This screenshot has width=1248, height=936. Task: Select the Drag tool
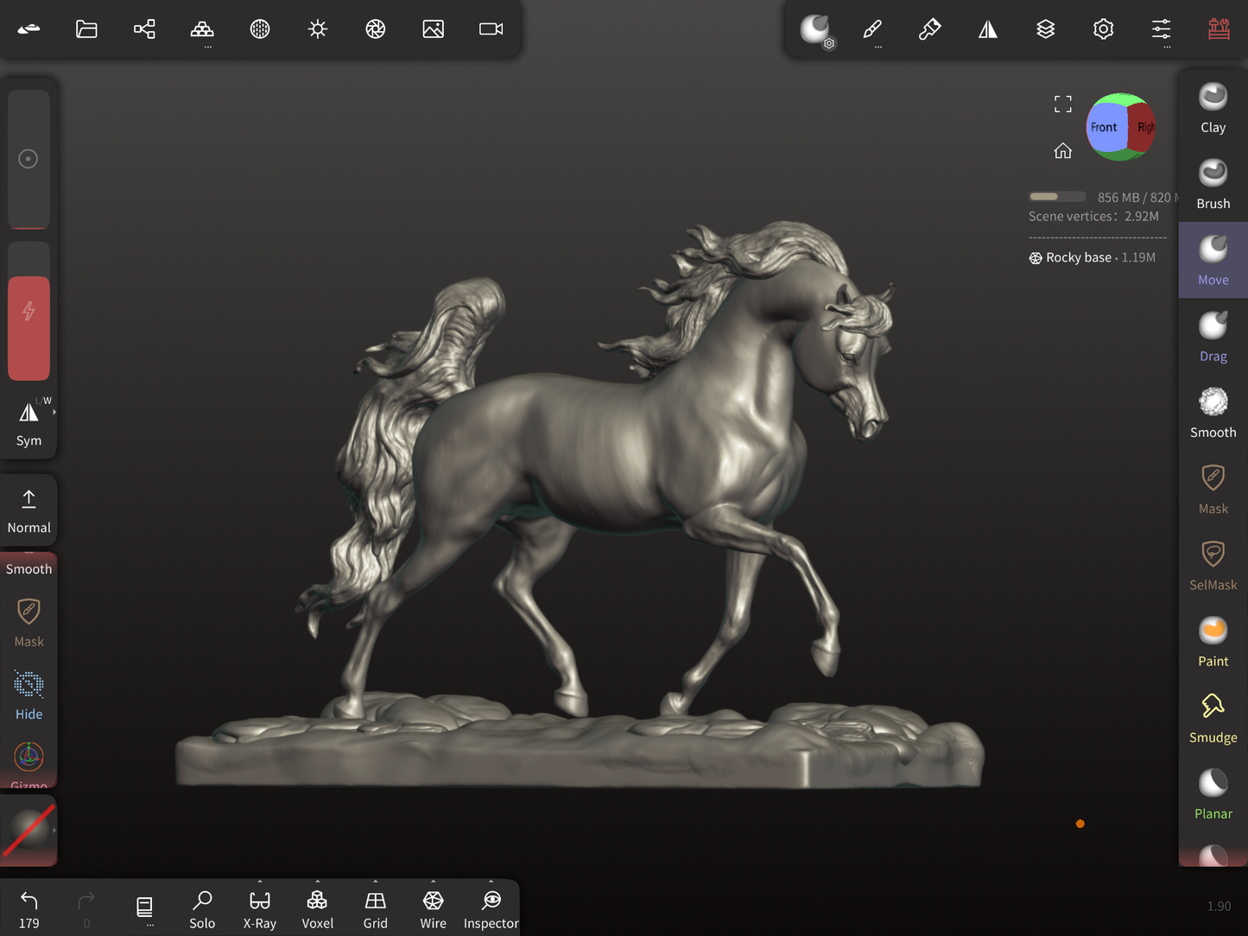point(1213,337)
